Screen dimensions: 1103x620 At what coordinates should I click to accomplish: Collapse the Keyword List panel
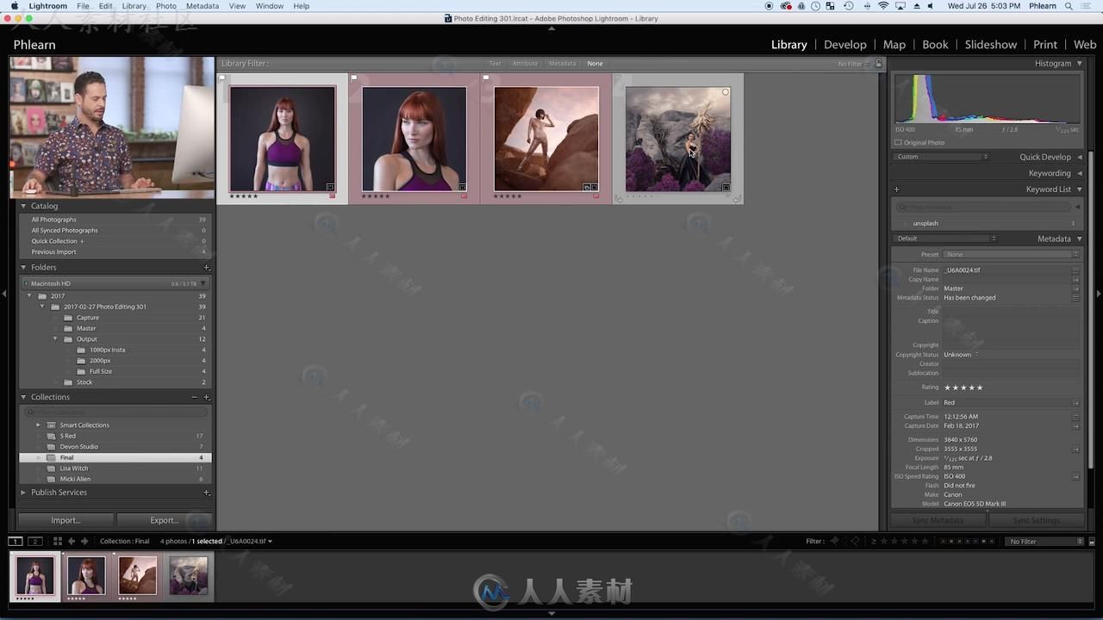(1079, 189)
